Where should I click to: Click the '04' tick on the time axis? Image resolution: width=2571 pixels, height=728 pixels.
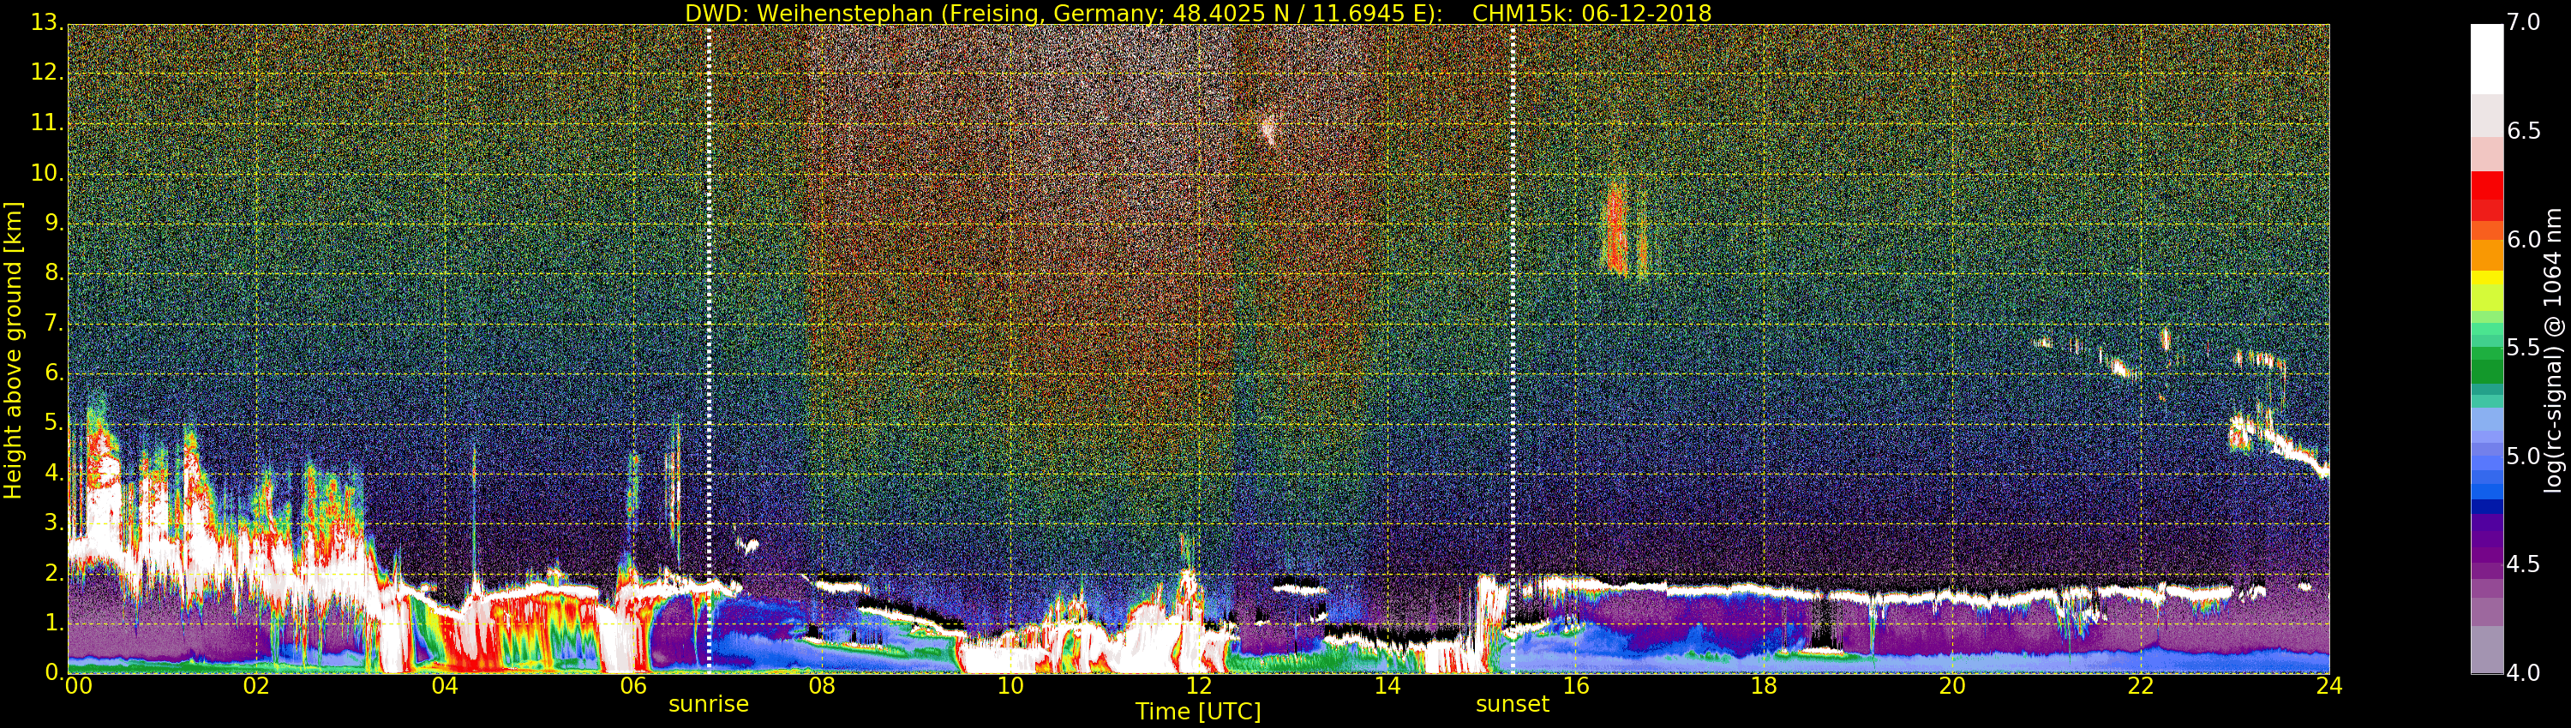tap(445, 685)
